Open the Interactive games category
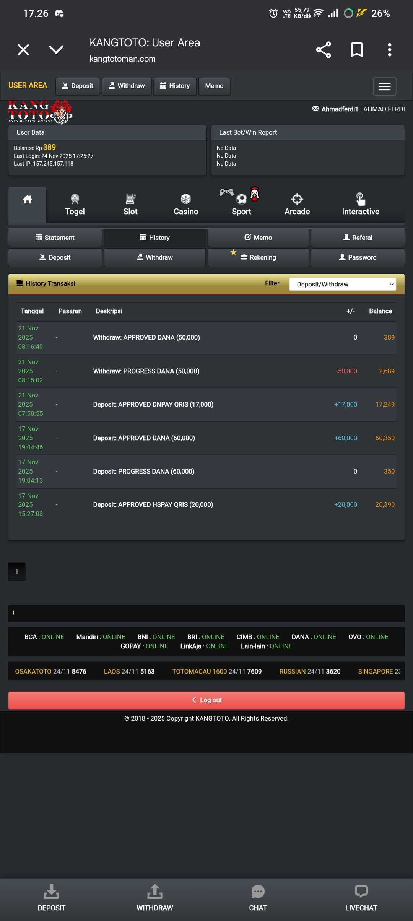Screen dimensions: 413x921 point(360,205)
